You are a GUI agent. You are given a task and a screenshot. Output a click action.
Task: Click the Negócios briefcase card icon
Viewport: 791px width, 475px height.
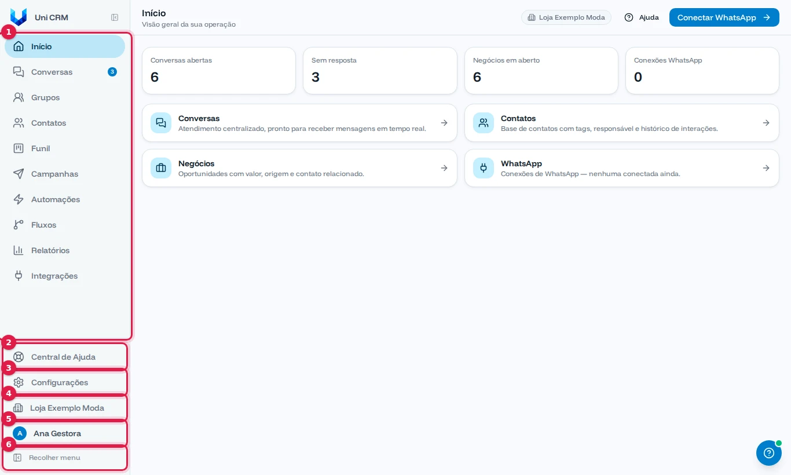(161, 168)
